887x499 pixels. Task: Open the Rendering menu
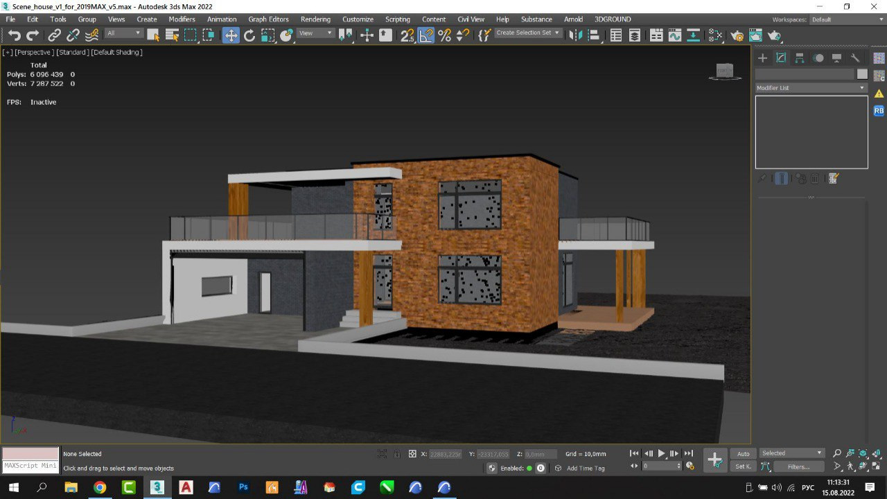[x=315, y=19]
